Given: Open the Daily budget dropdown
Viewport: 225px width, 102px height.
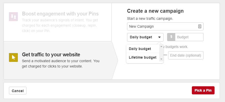Looking at the screenshot, I should point(145,37).
